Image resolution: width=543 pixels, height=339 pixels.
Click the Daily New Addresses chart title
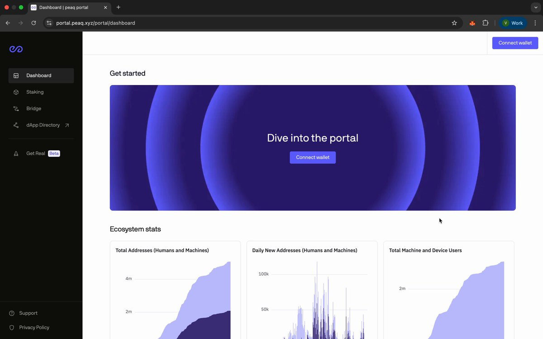coord(305,250)
